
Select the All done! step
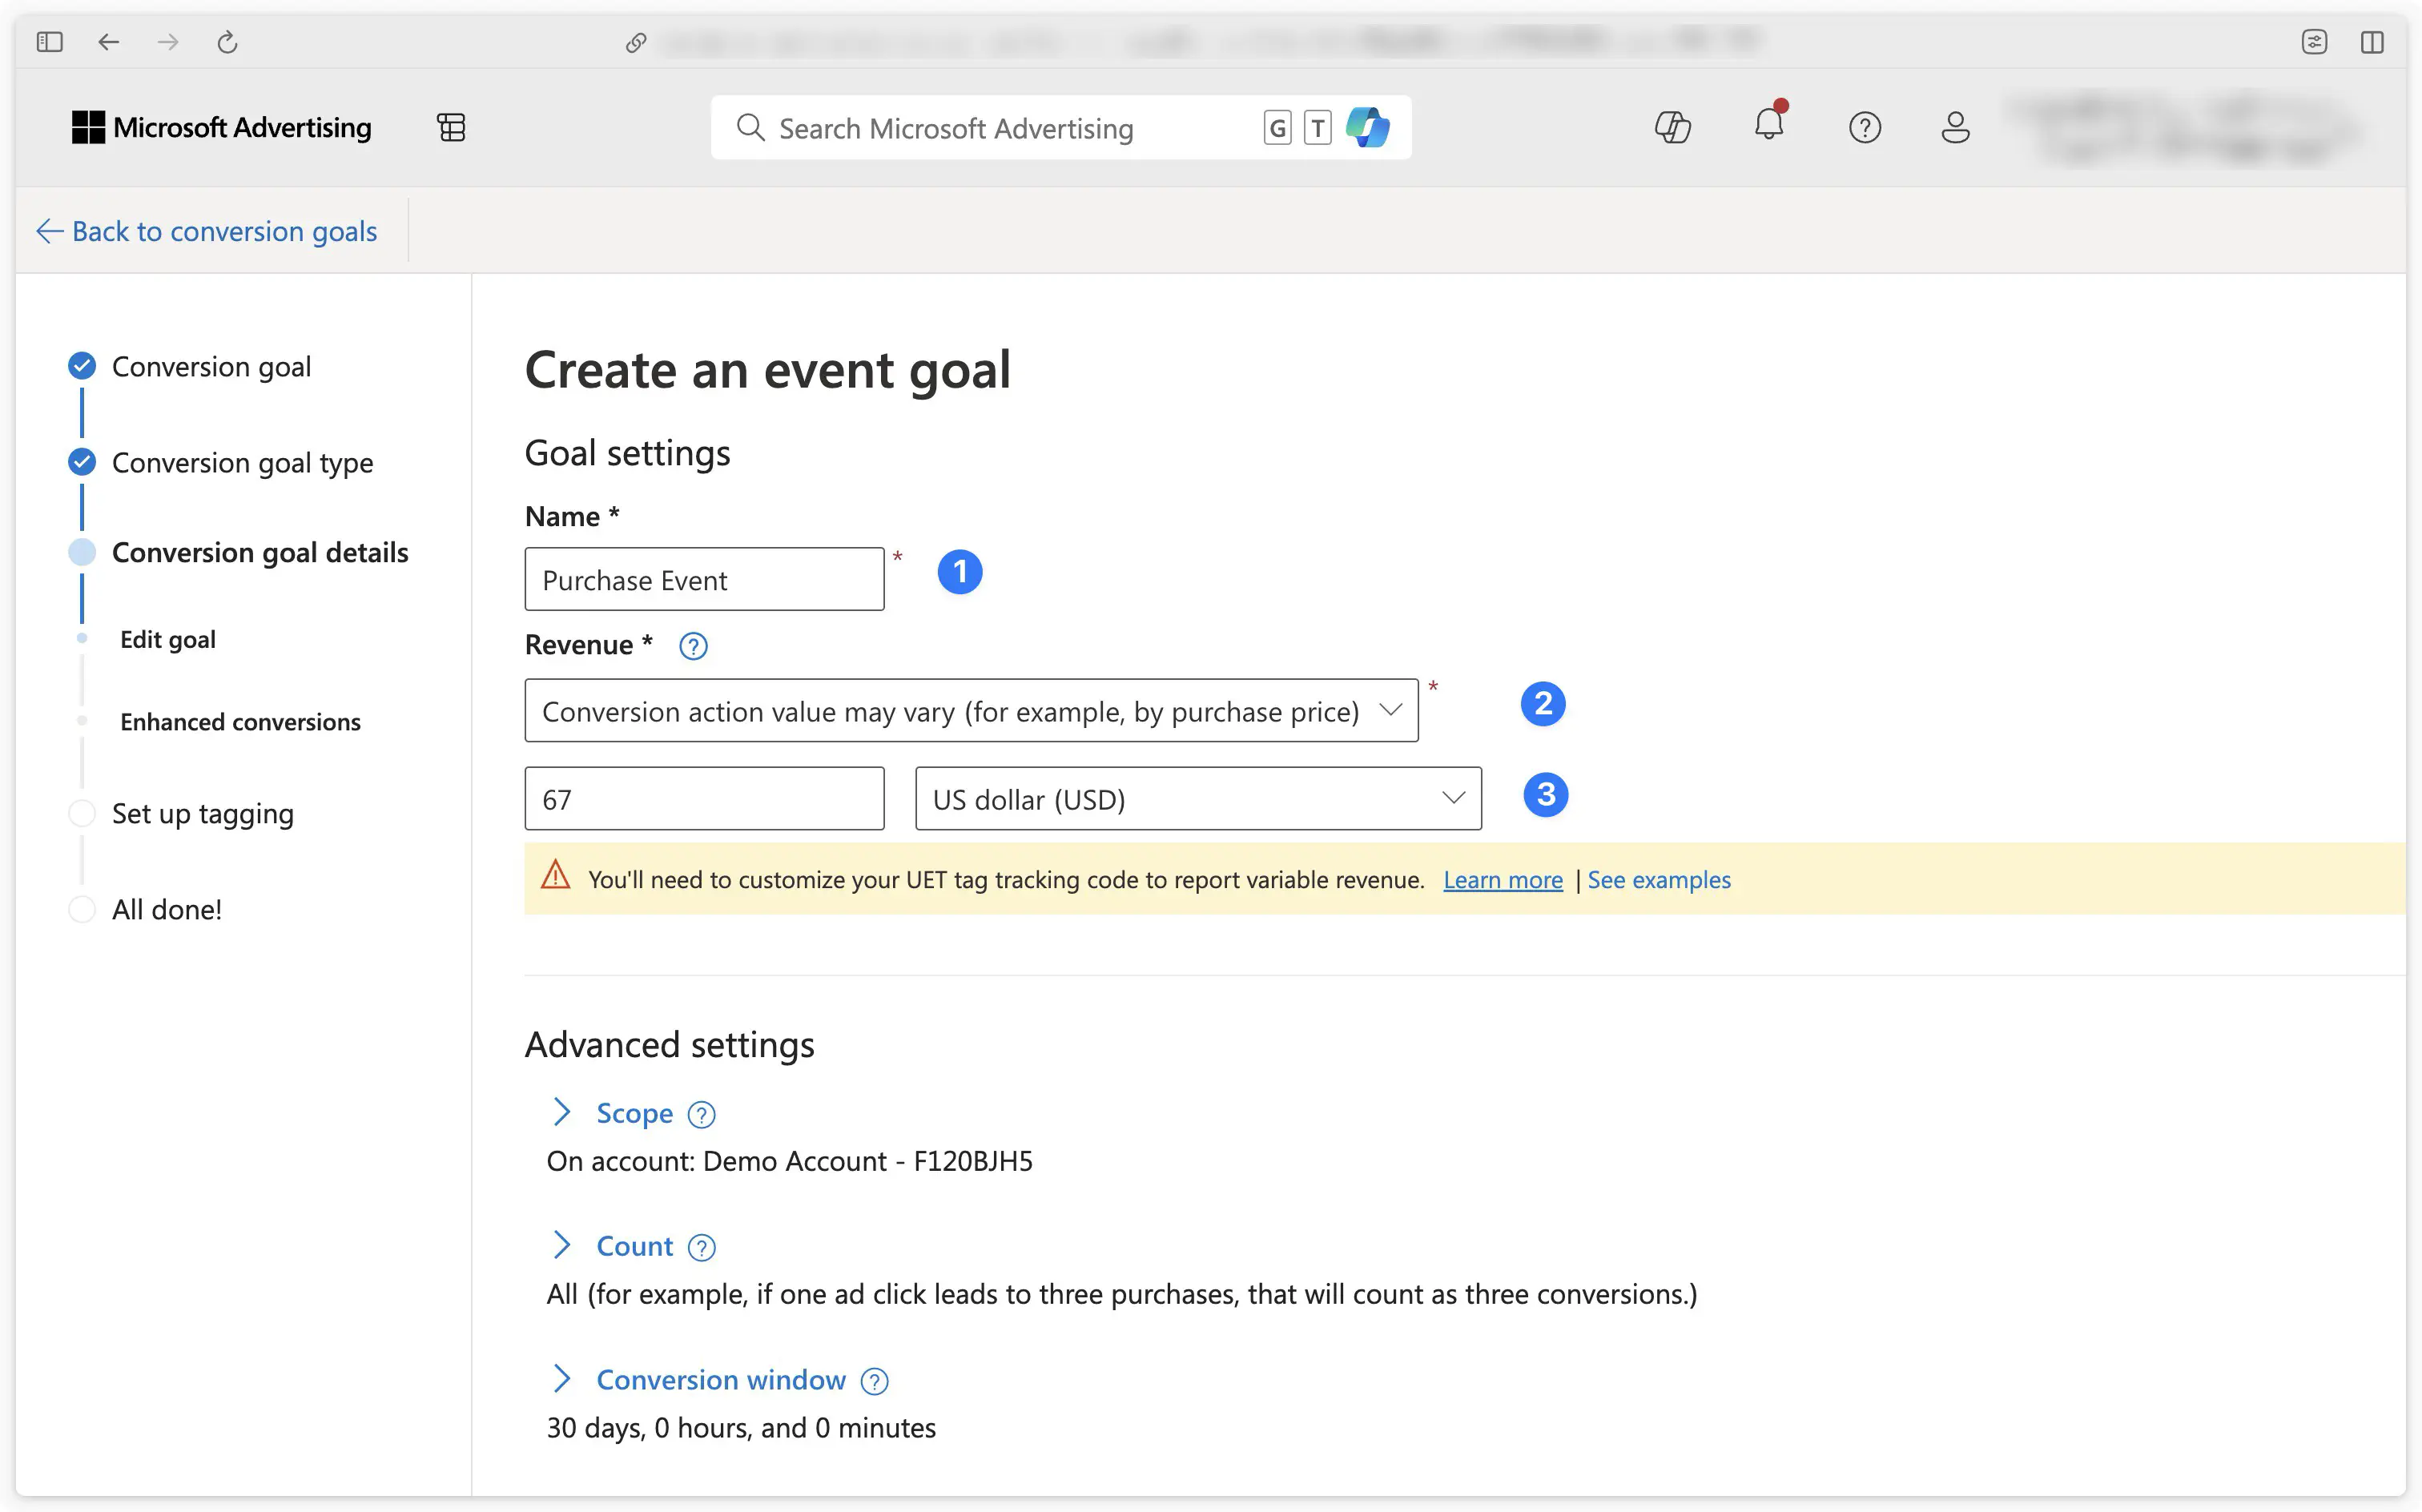pyautogui.click(x=145, y=909)
